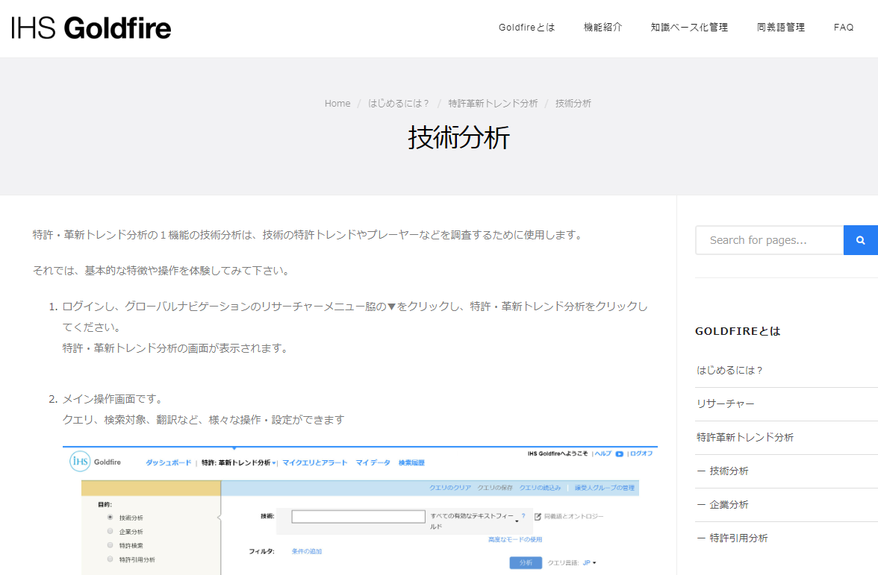
Task: Click the 高度なモードの使用 link
Action: point(515,540)
